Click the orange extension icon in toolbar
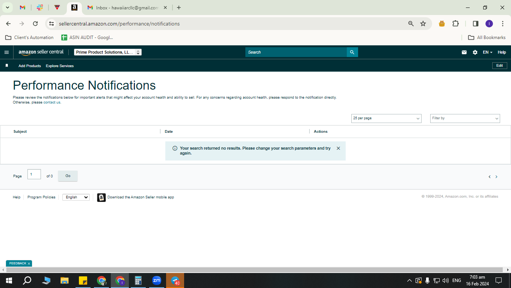The width and height of the screenshot is (511, 288). [x=442, y=24]
